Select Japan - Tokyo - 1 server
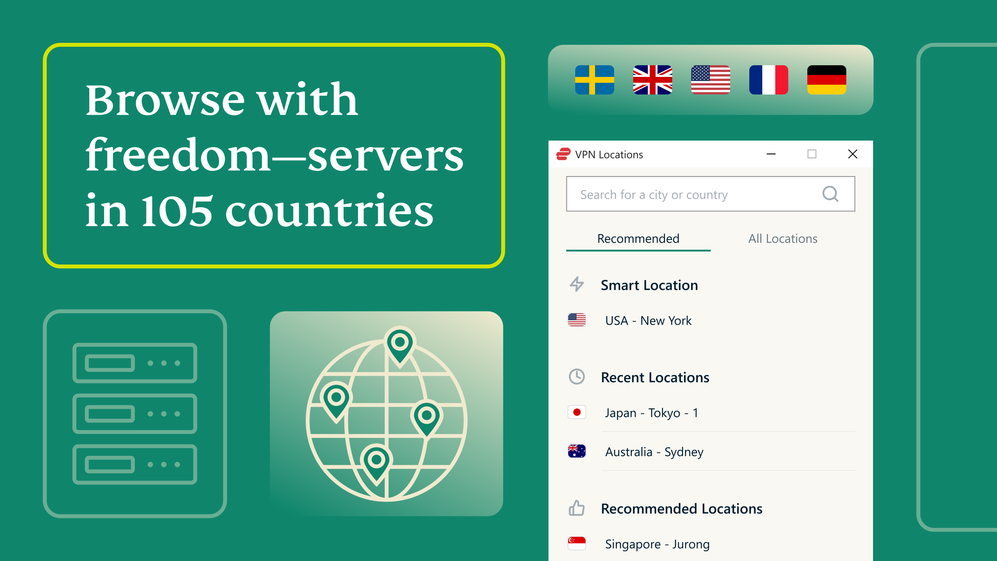This screenshot has height=561, width=997. (652, 412)
